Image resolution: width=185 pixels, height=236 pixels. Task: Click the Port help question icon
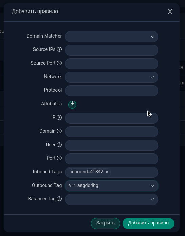(59, 158)
